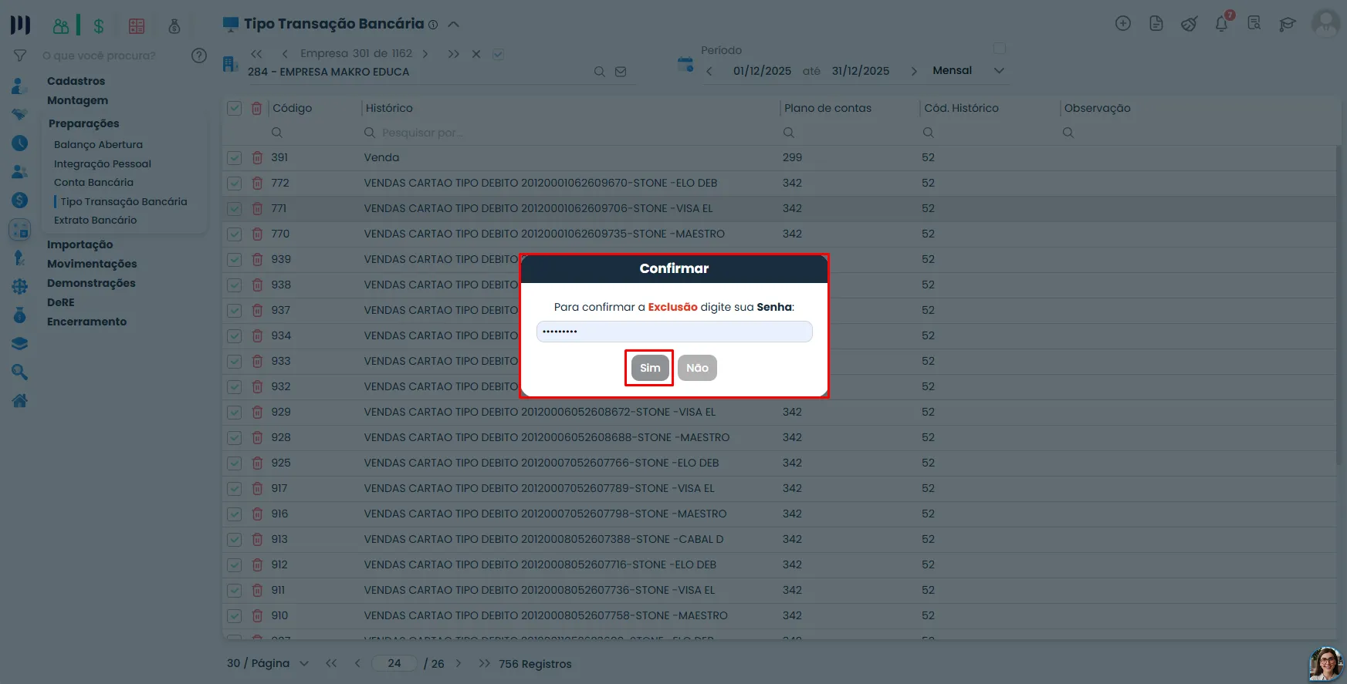The image size is (1347, 684).
Task: Toggle checkbox for row 917
Action: 235,488
